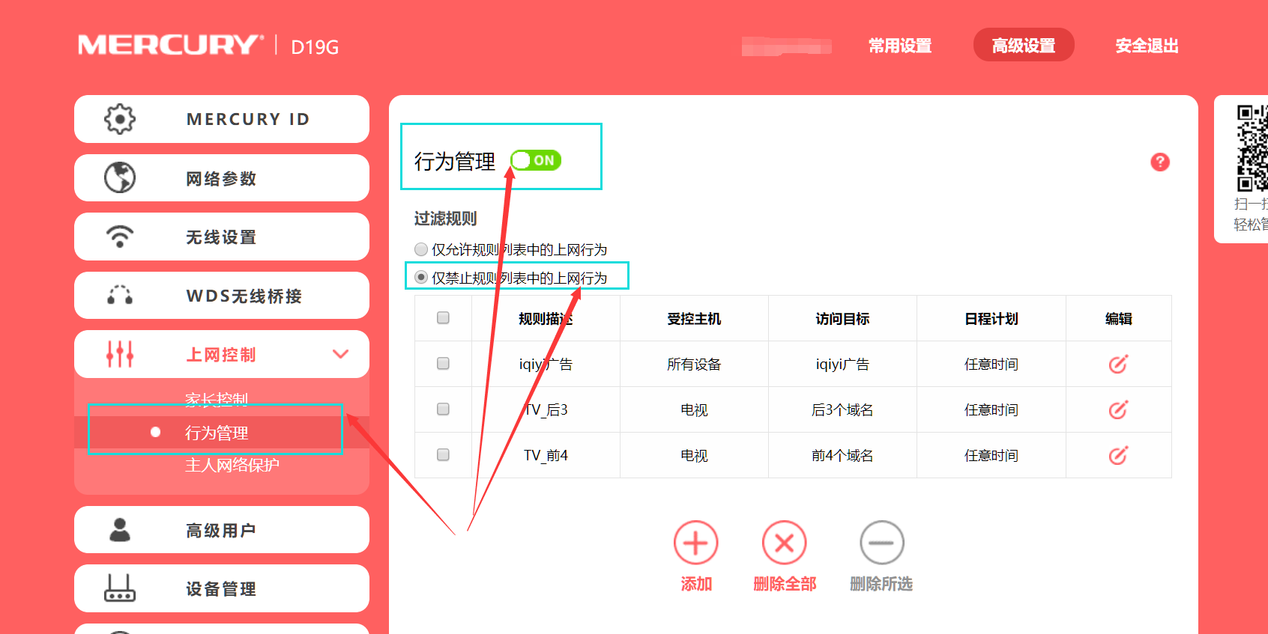The height and width of the screenshot is (634, 1268).
Task: Click the globe icon for 网络参数
Action: (x=120, y=177)
